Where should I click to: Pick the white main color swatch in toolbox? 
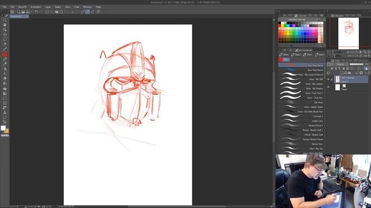click(x=3, y=128)
